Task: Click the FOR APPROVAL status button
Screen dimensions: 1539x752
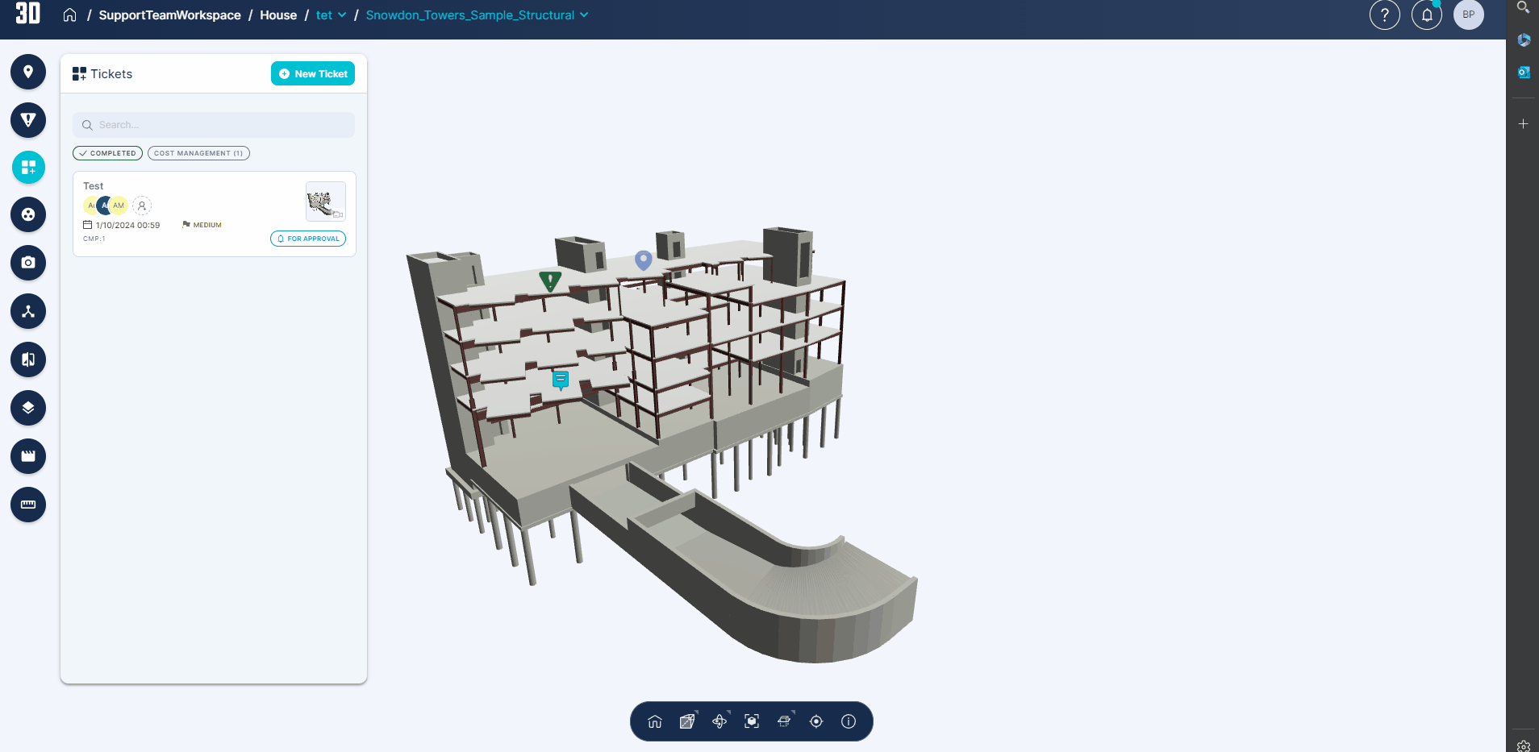Action: [x=307, y=239]
